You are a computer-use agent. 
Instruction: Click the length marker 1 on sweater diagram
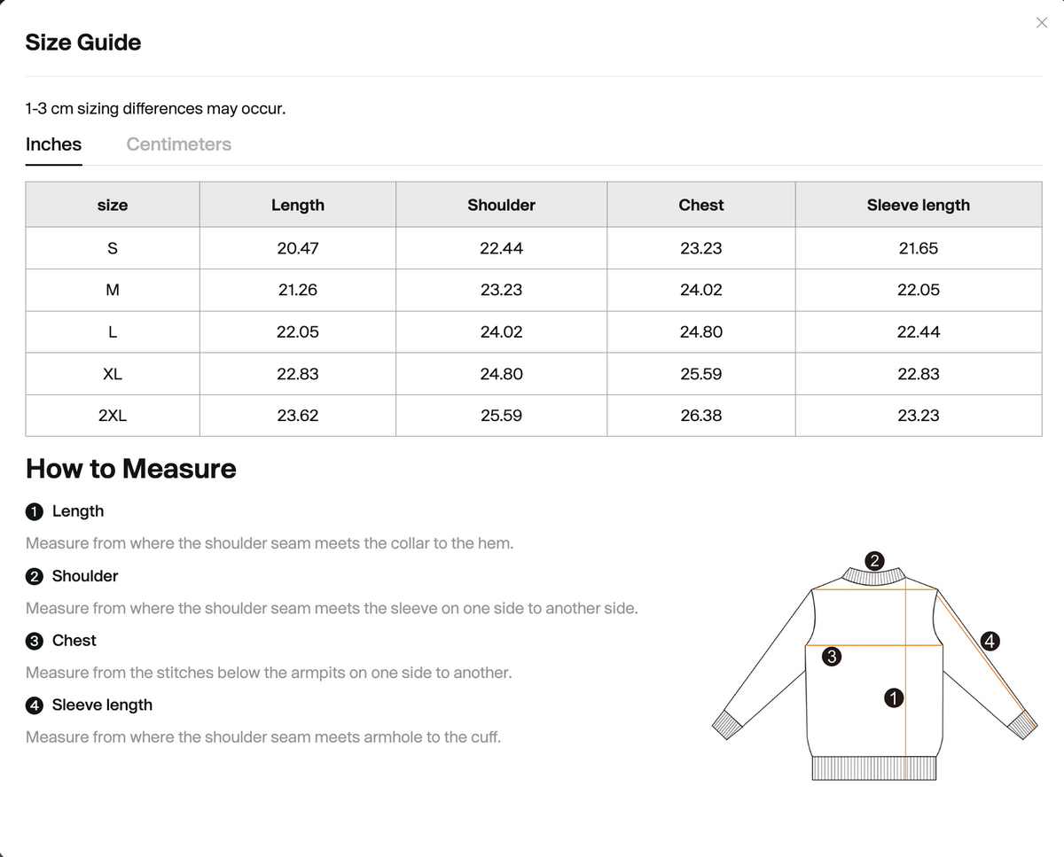tap(894, 697)
